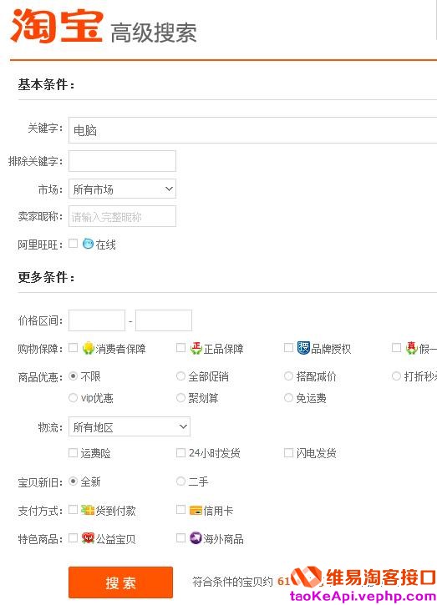
Task: Check the 24-hour dispatch (24小时发货) checkbox
Action: (180, 452)
